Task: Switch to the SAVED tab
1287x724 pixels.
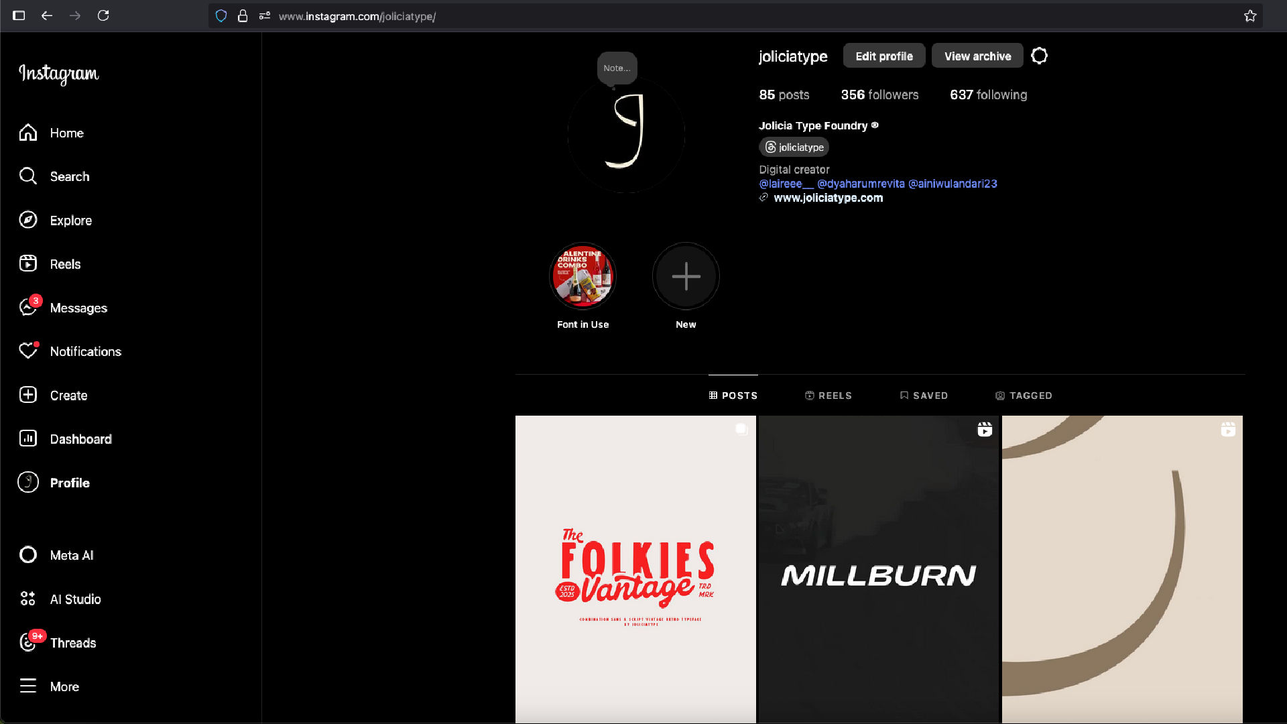Action: coord(924,396)
